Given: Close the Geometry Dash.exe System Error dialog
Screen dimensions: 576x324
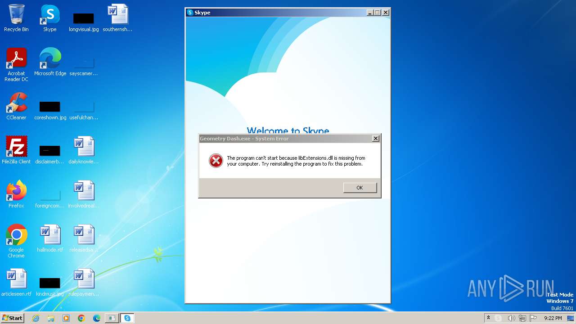Looking at the screenshot, I should (x=376, y=139).
